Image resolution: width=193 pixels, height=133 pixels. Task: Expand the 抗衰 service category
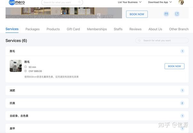97,103
